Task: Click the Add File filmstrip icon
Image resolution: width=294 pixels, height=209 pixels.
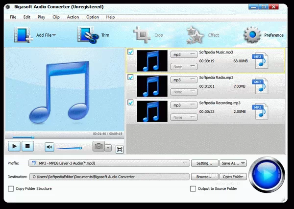Action: [x=23, y=35]
